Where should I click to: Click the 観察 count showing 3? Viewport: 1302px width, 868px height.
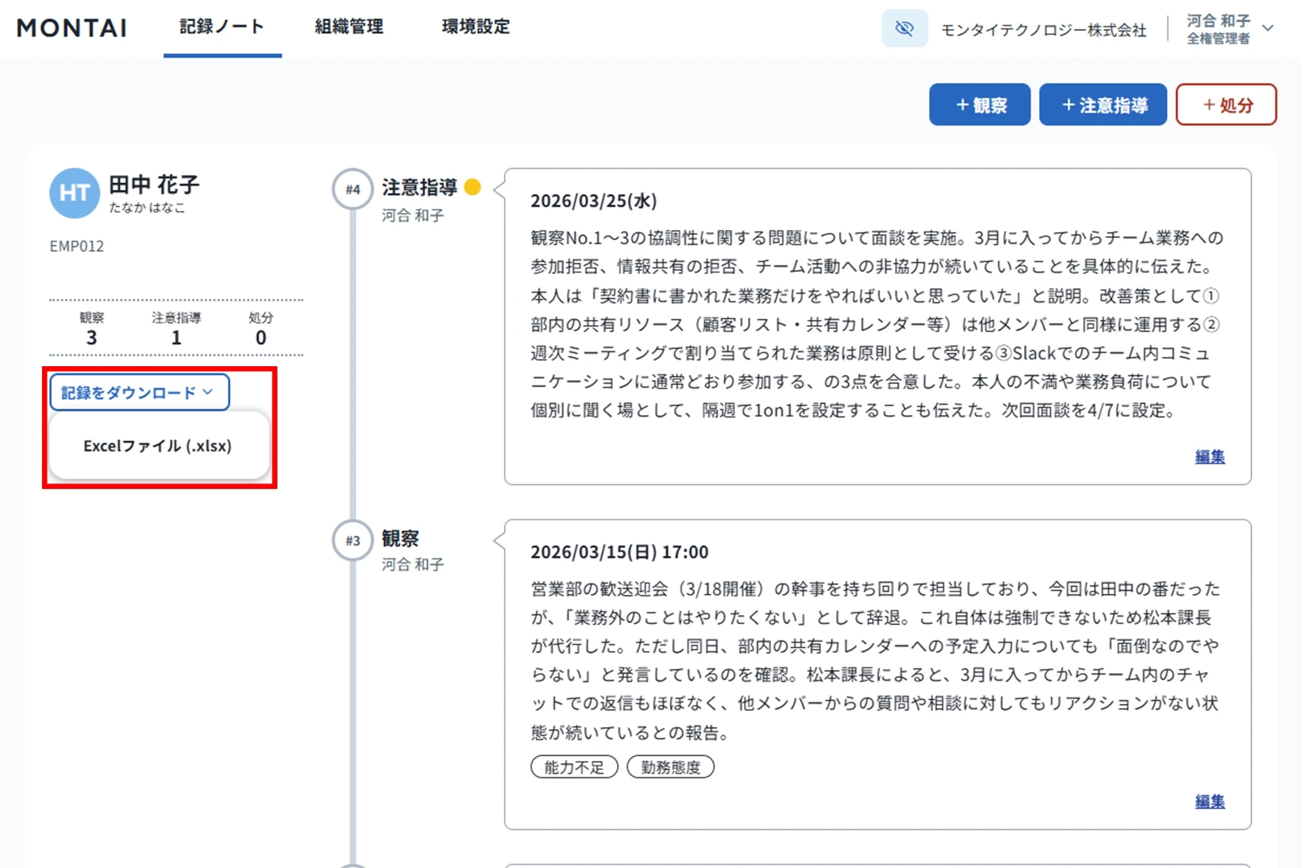92,337
